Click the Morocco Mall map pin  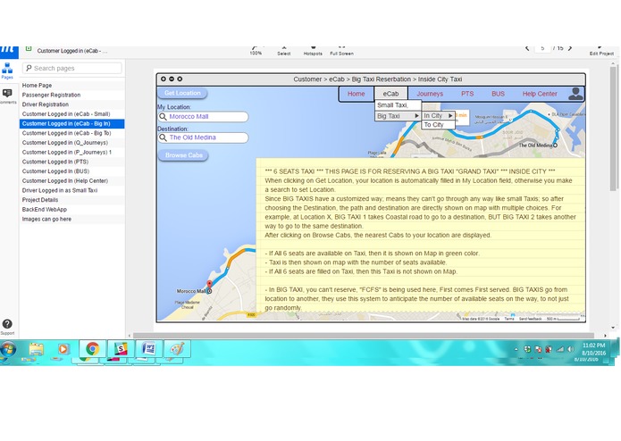pyautogui.click(x=209, y=285)
